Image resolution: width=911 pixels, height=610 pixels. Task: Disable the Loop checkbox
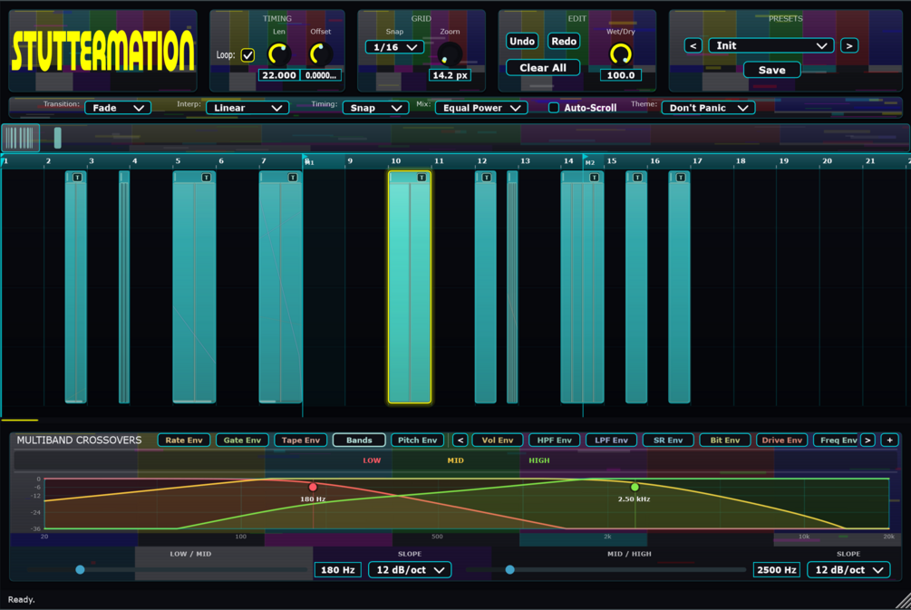click(248, 55)
